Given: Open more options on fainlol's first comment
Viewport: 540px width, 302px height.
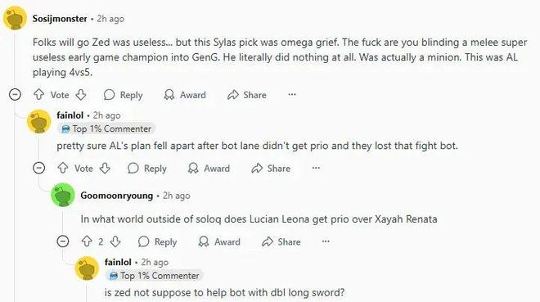Looking at the screenshot, I should coord(316,168).
